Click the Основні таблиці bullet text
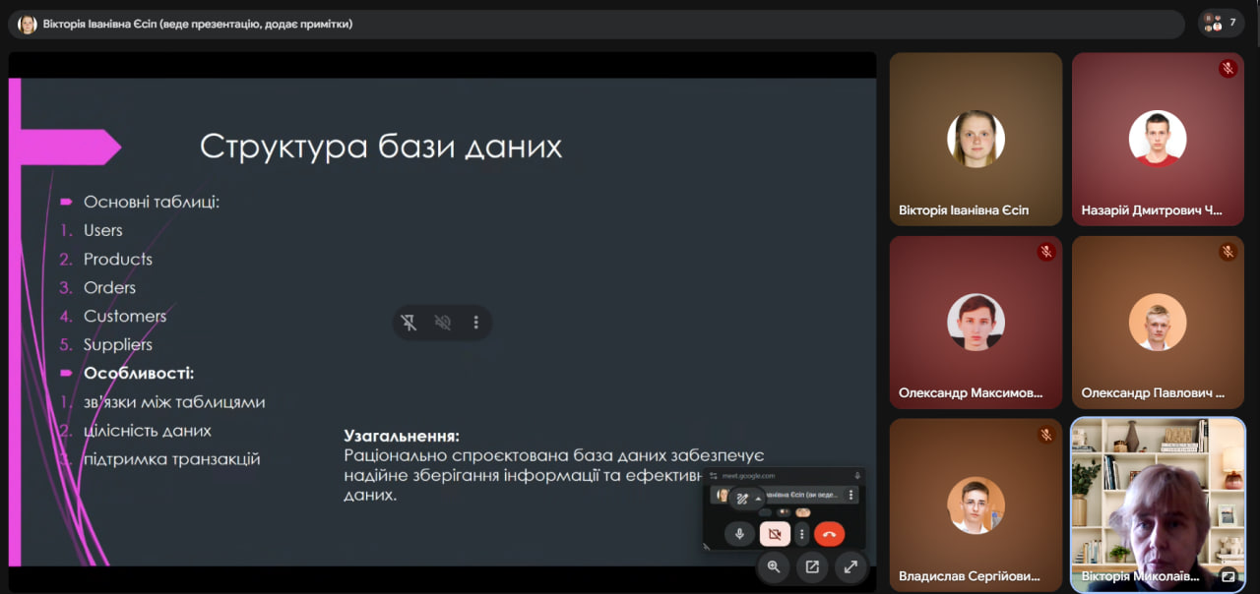1260x594 pixels. point(152,202)
